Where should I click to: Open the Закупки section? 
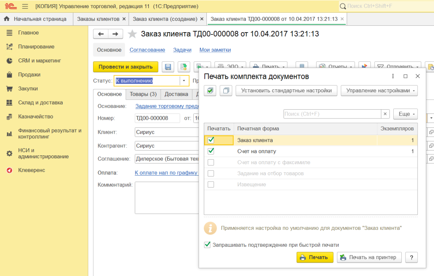click(28, 88)
